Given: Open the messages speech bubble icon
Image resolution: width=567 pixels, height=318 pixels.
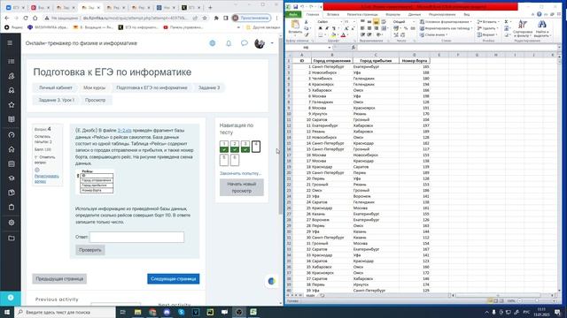Looking at the screenshot, I should tap(245, 43).
